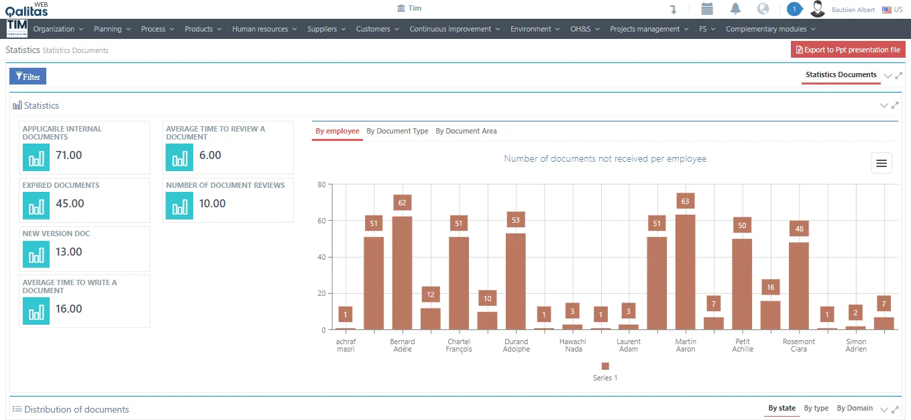911x420 pixels.
Task: Open the chart hamburger menu
Action: [881, 163]
